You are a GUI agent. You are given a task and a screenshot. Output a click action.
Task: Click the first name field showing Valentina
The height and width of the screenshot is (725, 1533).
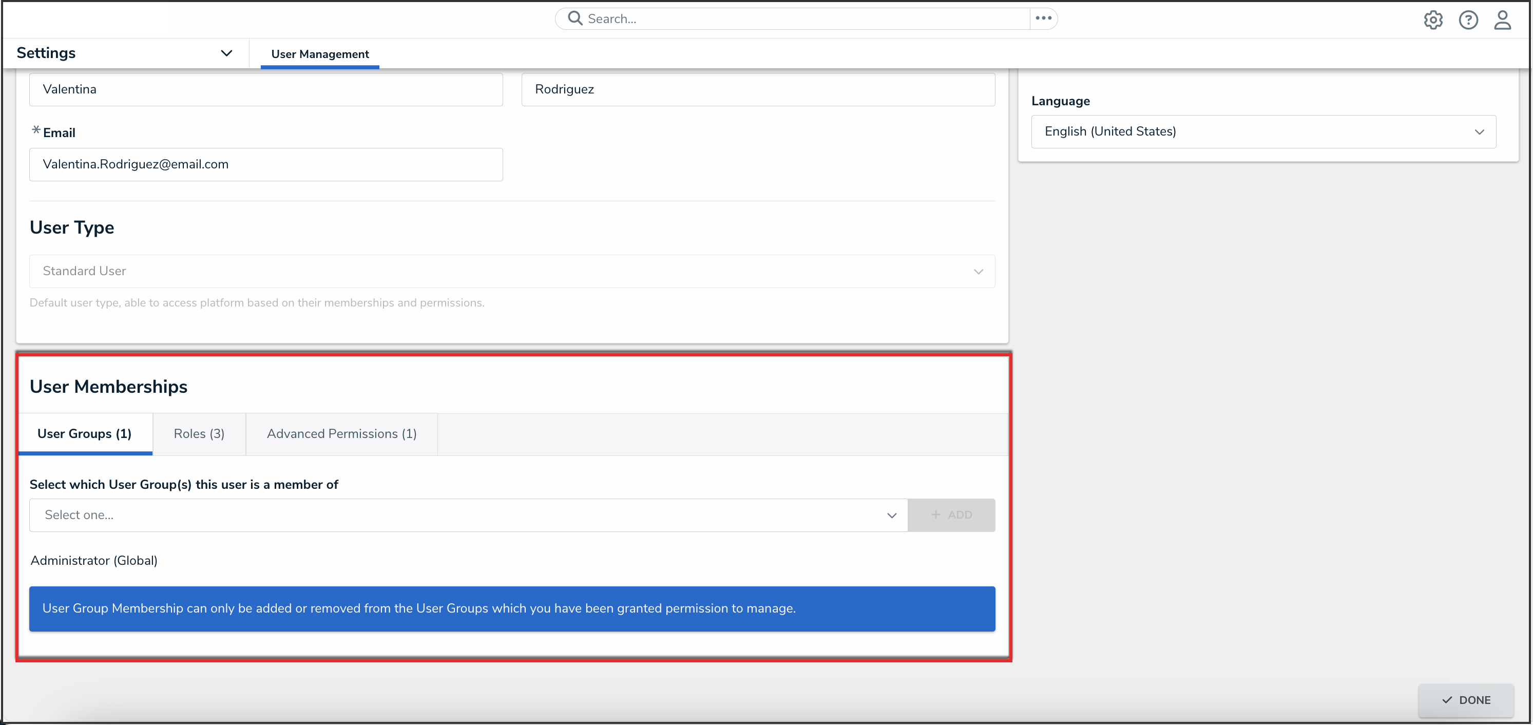coord(265,90)
